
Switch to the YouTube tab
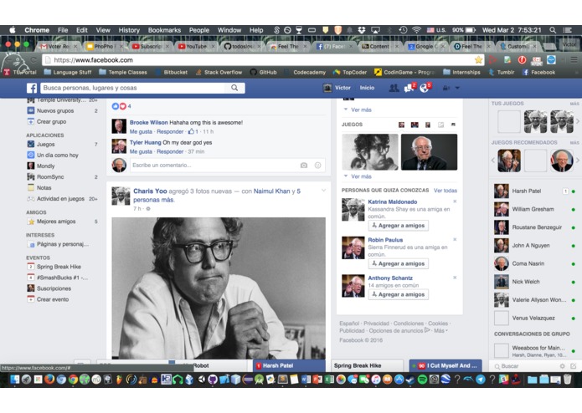(x=196, y=46)
